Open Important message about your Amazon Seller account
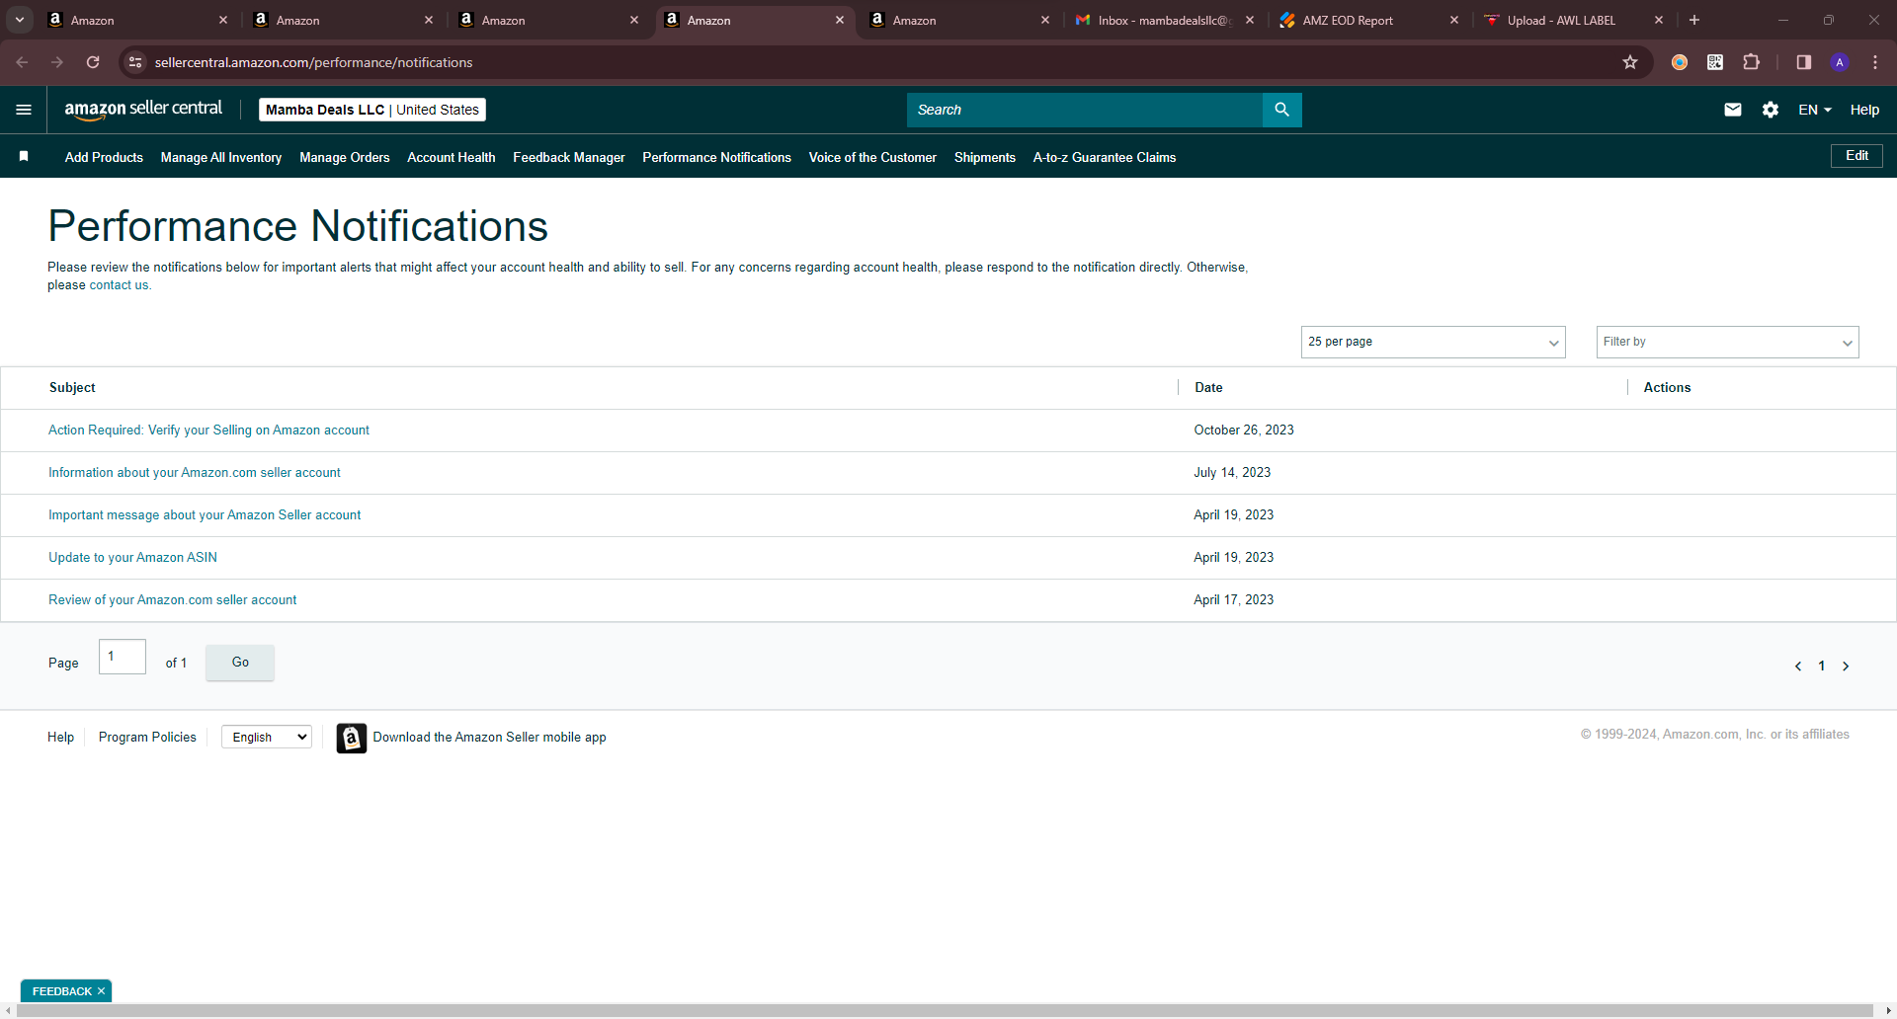The width and height of the screenshot is (1897, 1019). [205, 515]
